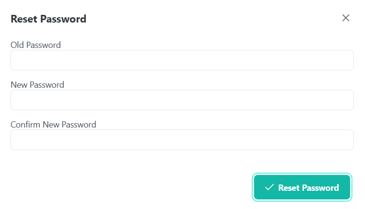Close the Reset Password dialog
Viewport: 365px width, 209px height.
pos(346,18)
